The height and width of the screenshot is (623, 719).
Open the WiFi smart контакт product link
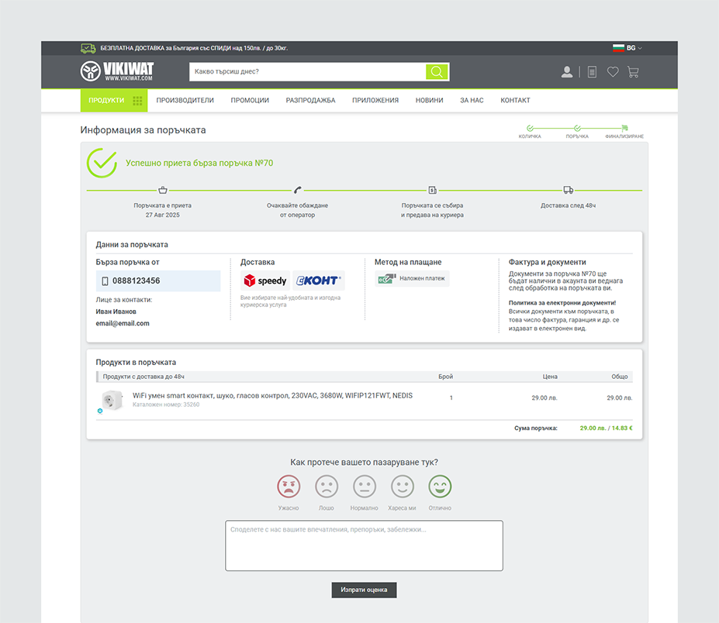(272, 395)
